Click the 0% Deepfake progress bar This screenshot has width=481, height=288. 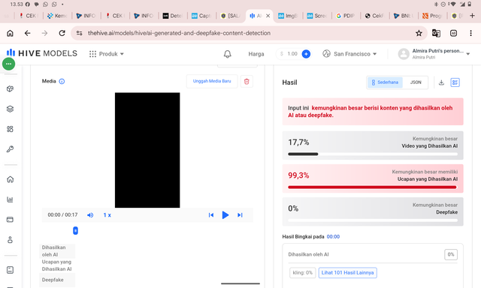tap(373, 220)
